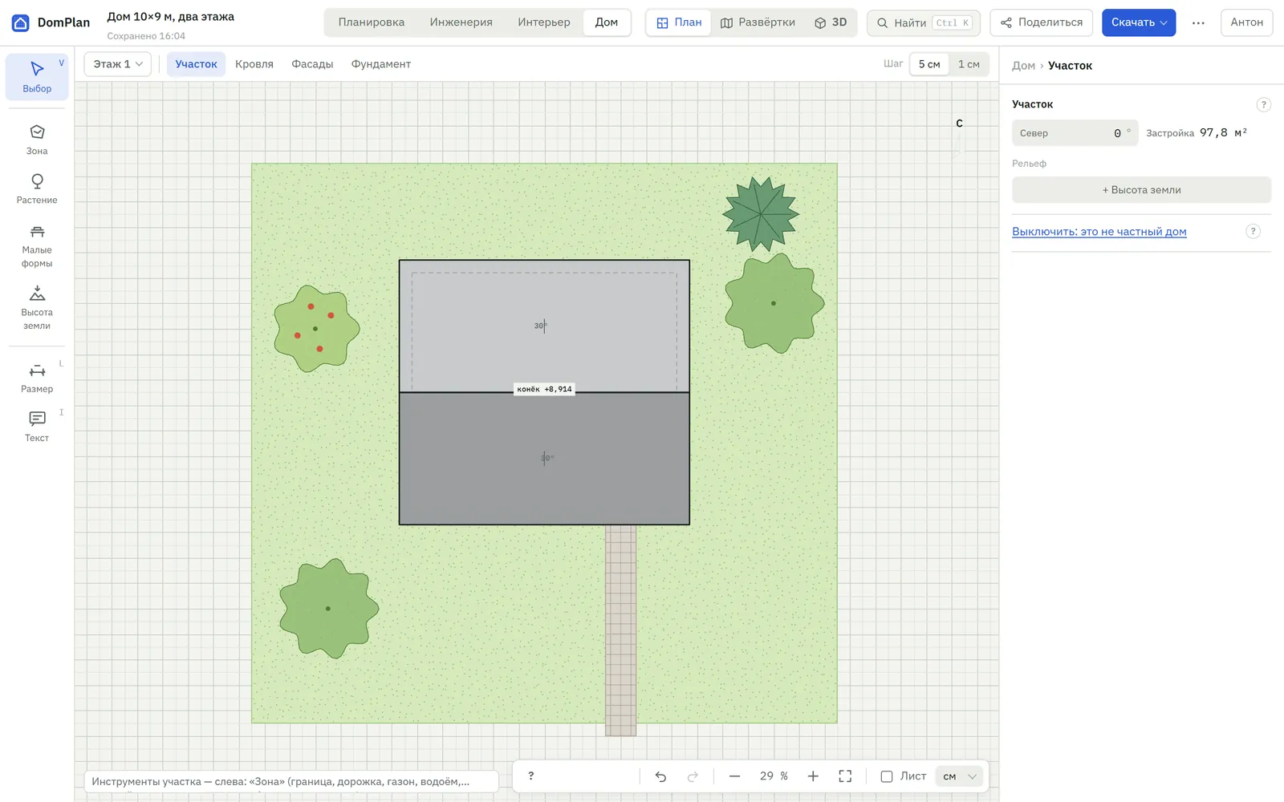Image resolution: width=1284 pixels, height=802 pixels.
Task: Expand the Скачать download menu
Action: coord(1139,22)
